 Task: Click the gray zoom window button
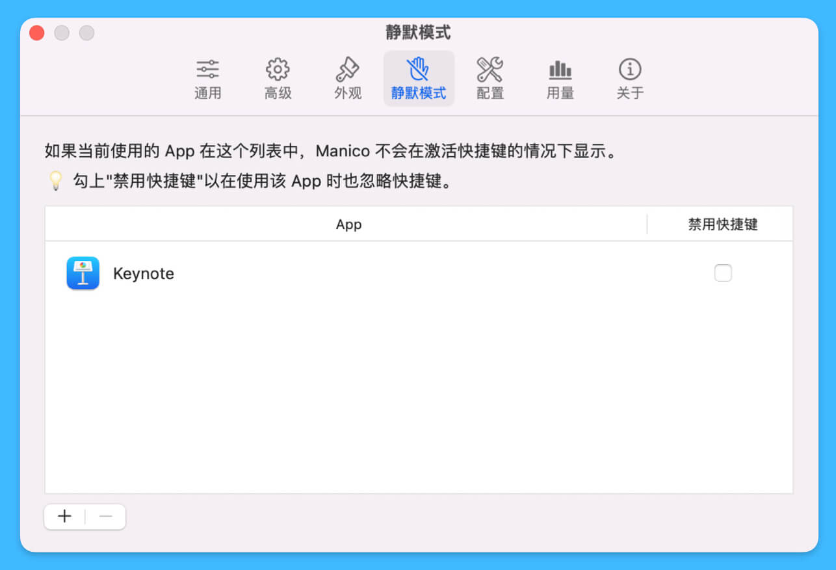click(x=86, y=33)
